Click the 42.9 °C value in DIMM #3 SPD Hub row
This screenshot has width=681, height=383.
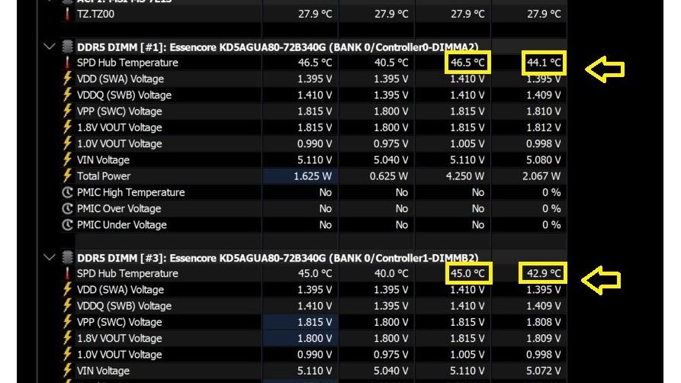click(544, 273)
